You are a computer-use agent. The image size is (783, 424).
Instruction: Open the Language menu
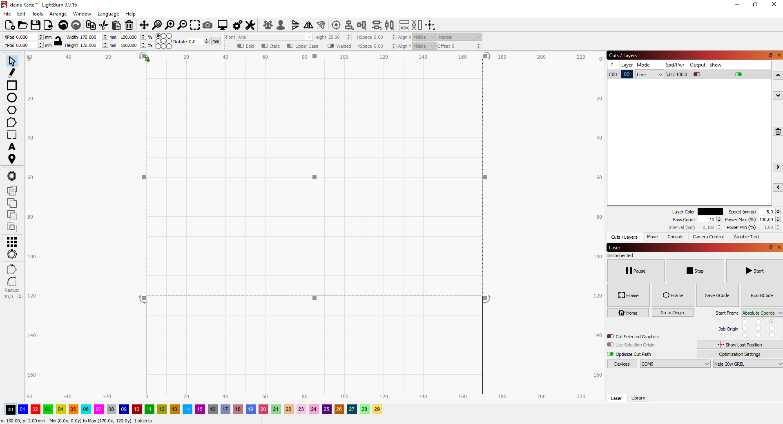(x=108, y=14)
